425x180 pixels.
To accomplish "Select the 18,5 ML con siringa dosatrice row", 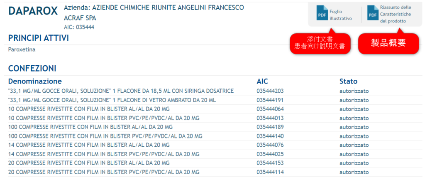I will pyautogui.click(x=121, y=91).
